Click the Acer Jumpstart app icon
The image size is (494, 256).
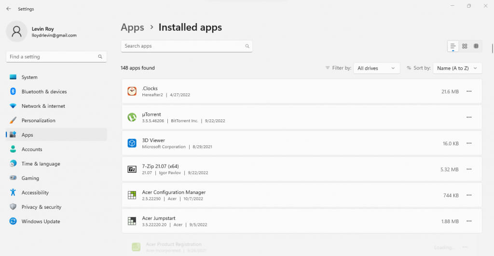132,221
